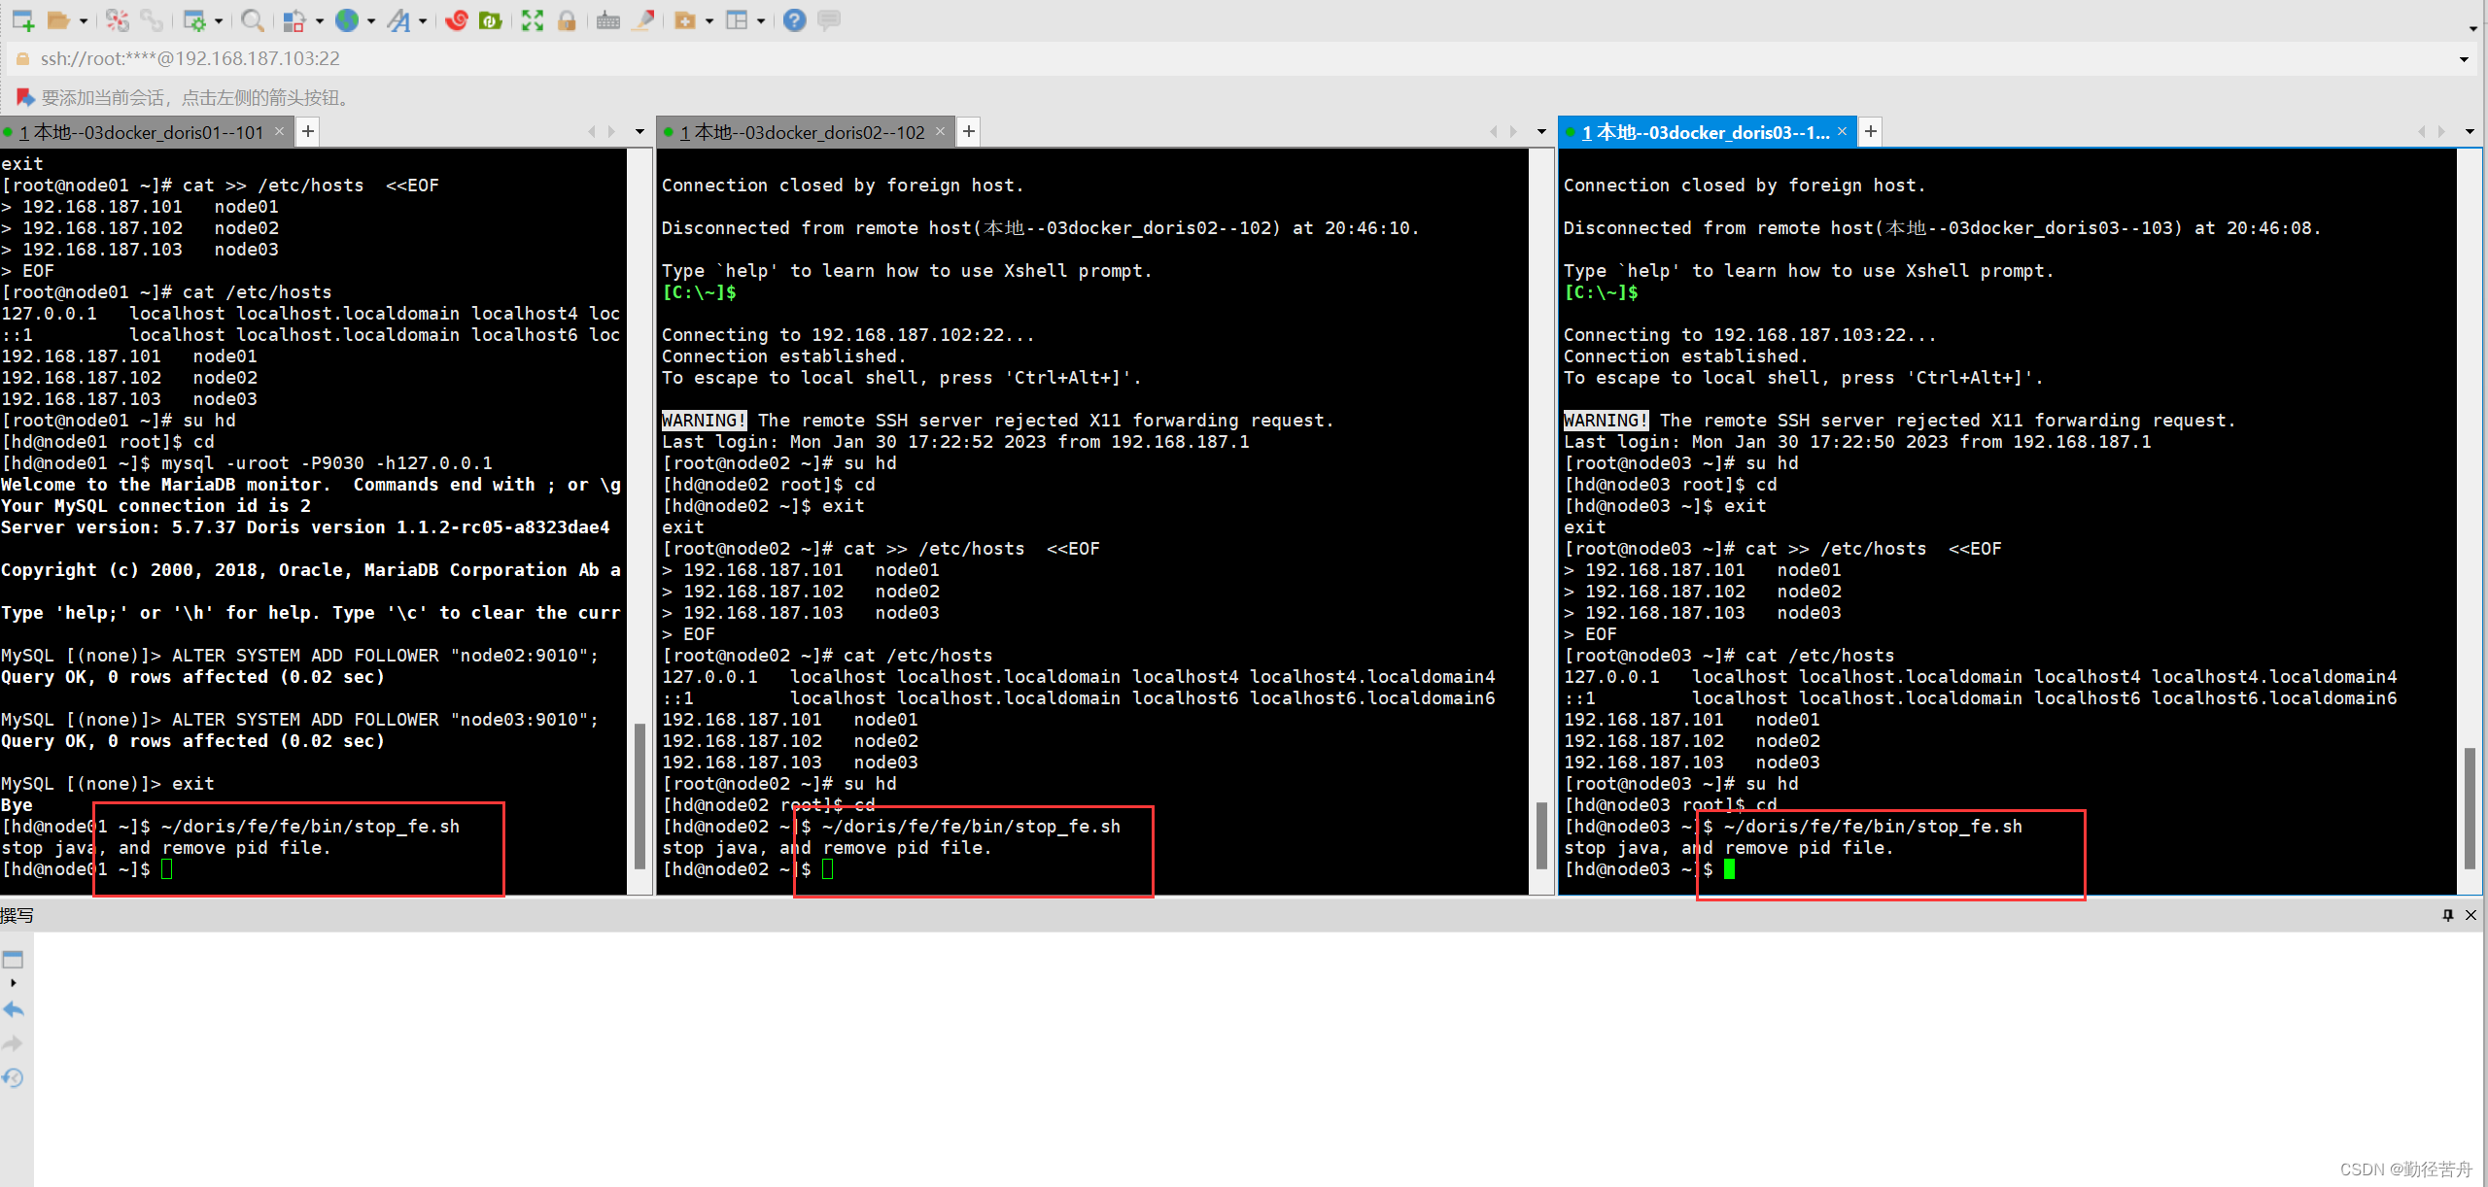Viewport: 2488px width, 1187px height.
Task: Click the red Xftp swirl icon
Action: click(x=457, y=19)
